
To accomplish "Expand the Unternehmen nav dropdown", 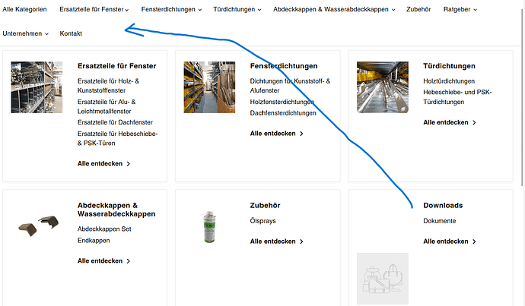I will [25, 33].
